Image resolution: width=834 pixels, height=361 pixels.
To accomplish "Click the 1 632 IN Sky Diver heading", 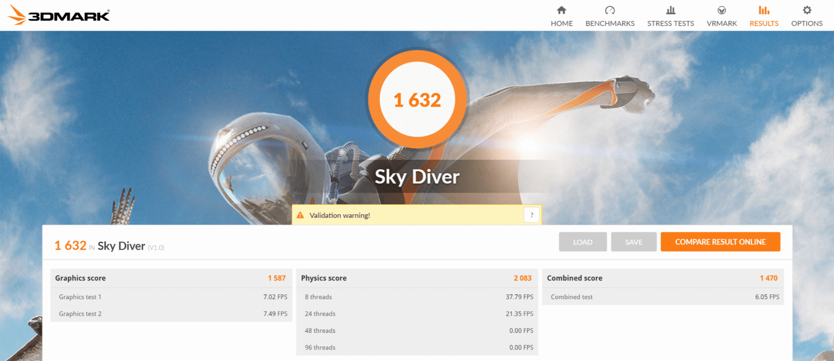I will point(100,246).
